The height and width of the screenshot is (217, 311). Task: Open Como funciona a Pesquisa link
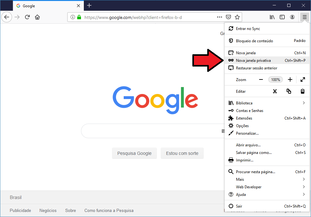[109, 210]
